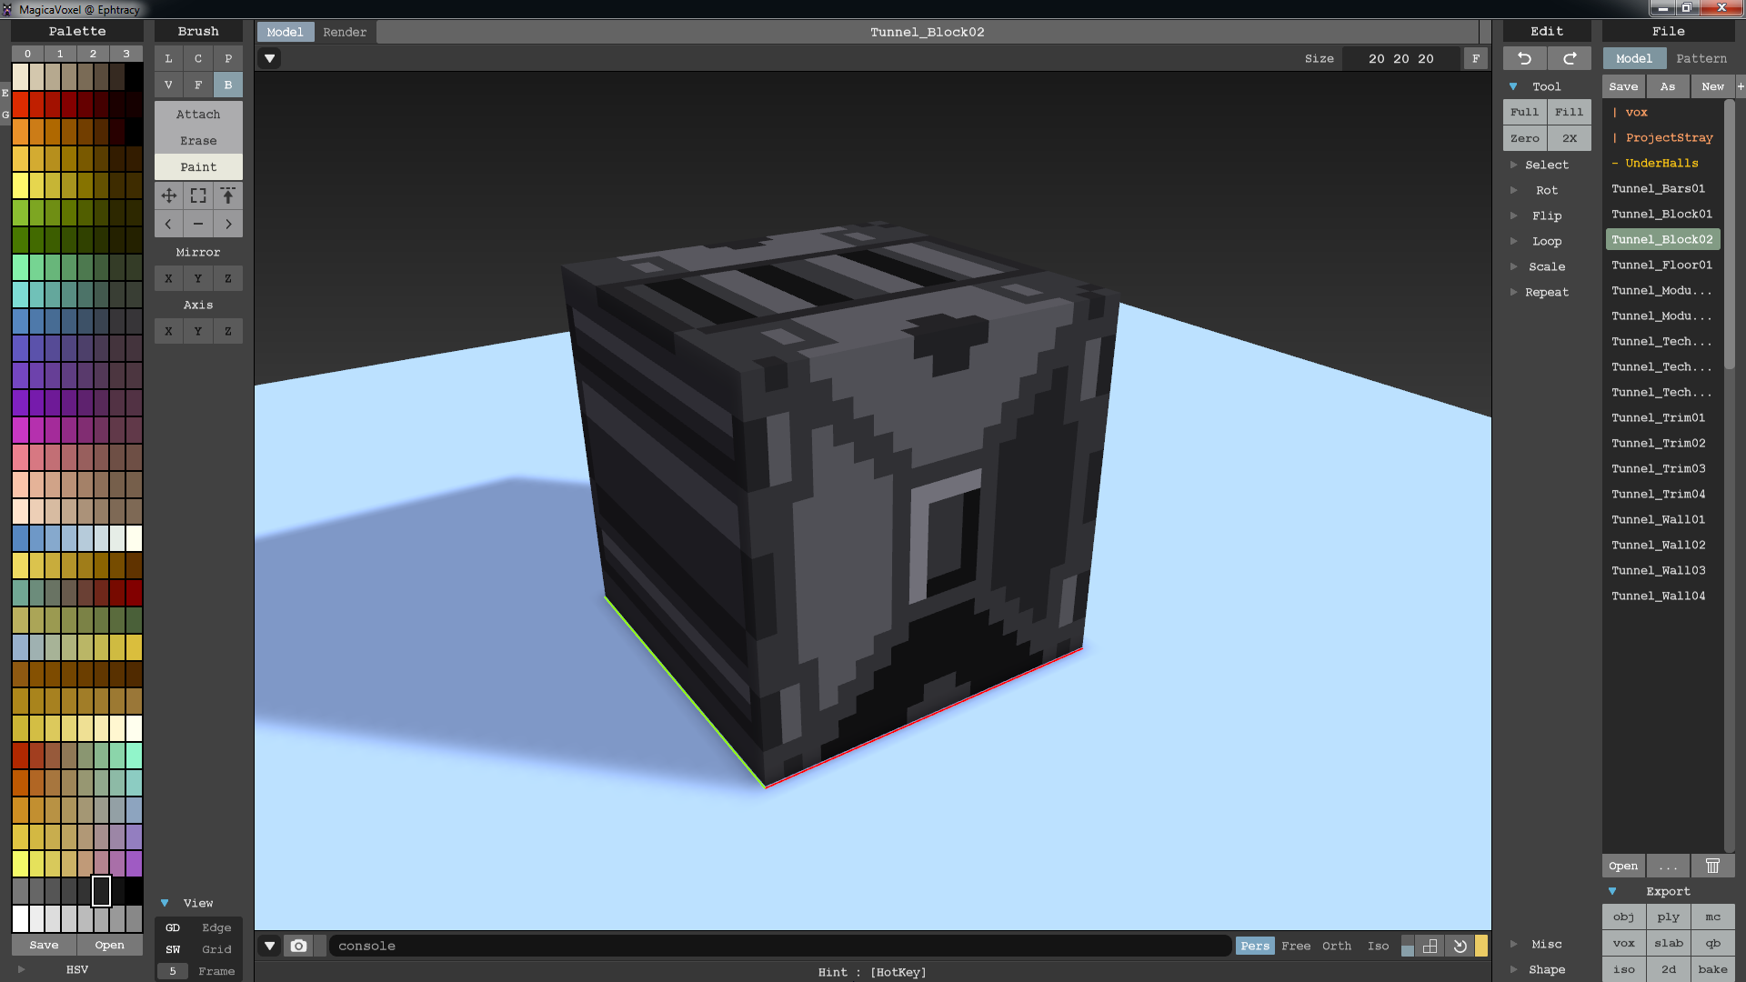Select the B box brush mode
1746x982 pixels.
tap(228, 85)
